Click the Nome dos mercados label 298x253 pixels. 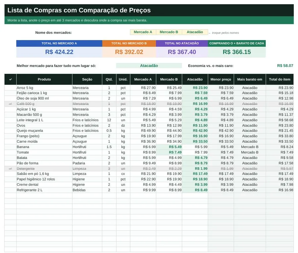tap(54, 32)
